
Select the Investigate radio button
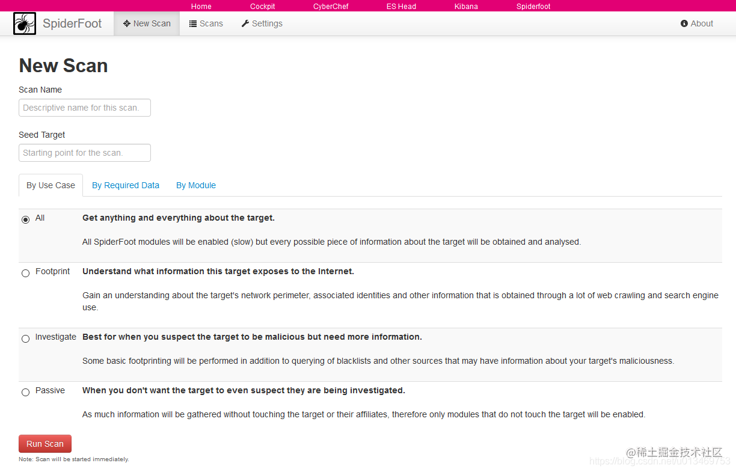point(25,339)
